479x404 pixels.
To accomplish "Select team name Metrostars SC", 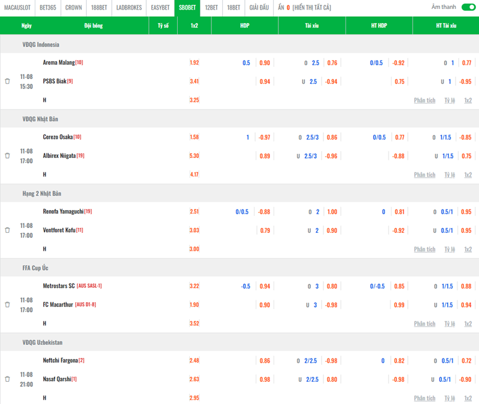I will coord(59,286).
